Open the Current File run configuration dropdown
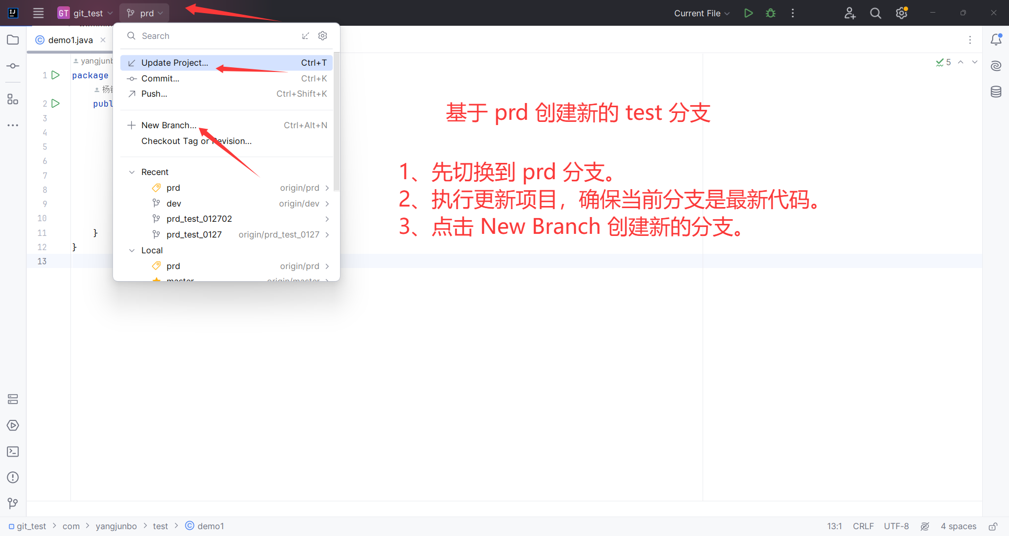Image resolution: width=1009 pixels, height=536 pixels. tap(702, 13)
